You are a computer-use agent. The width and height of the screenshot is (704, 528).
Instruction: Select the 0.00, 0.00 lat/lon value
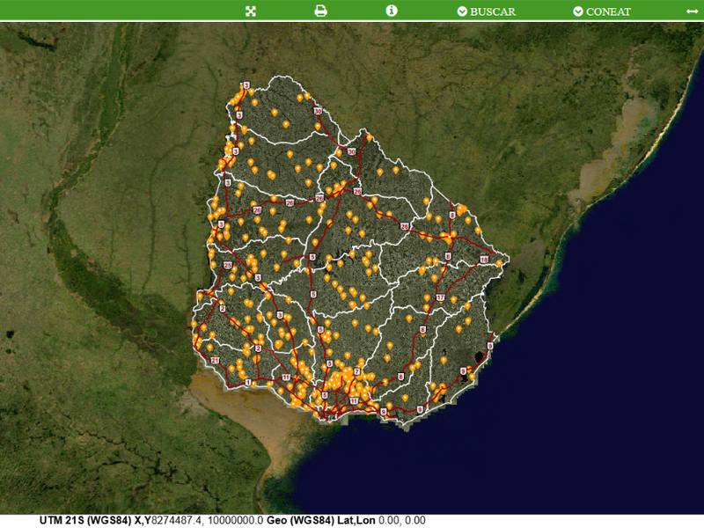click(x=402, y=520)
